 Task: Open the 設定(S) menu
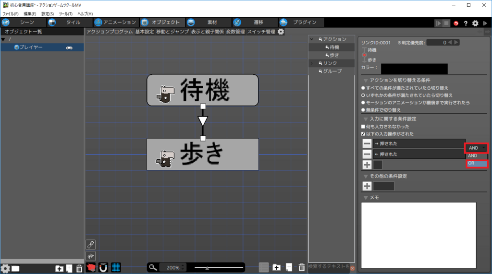click(48, 14)
